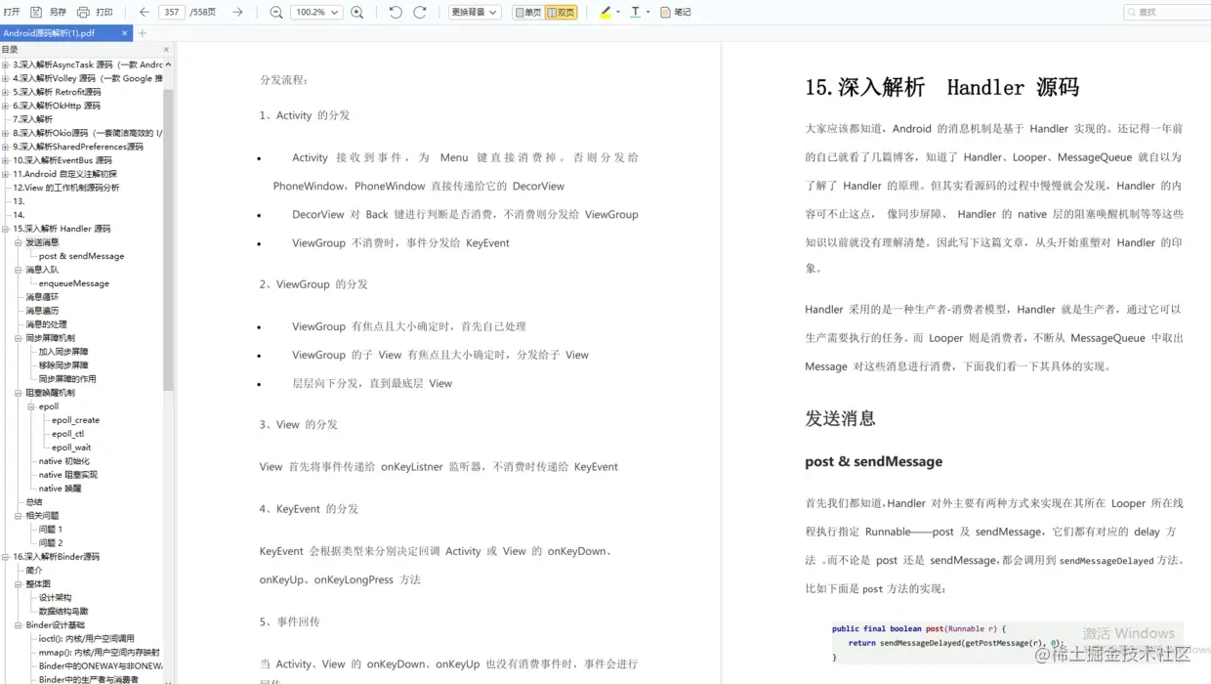This screenshot has width=1211, height=684.
Task: Select outline entry native 初始化
Action: tap(63, 461)
